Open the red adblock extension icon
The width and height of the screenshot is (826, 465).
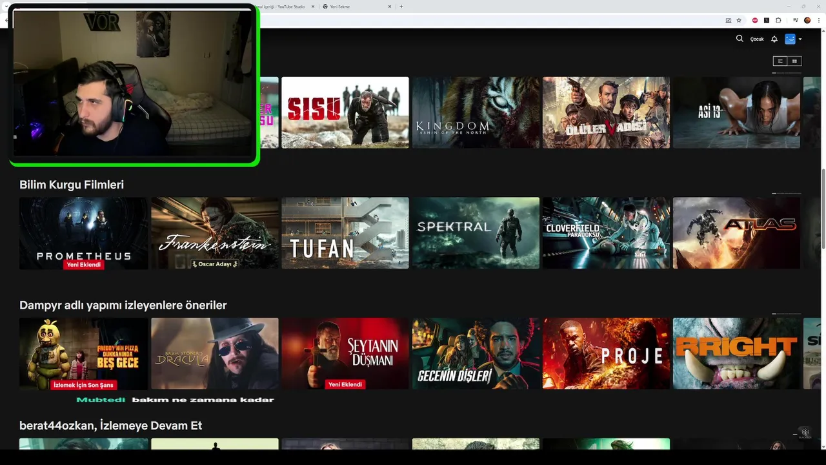[x=755, y=20]
